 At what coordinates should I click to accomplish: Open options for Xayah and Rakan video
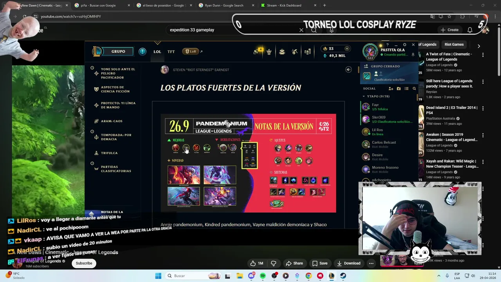pyautogui.click(x=483, y=162)
